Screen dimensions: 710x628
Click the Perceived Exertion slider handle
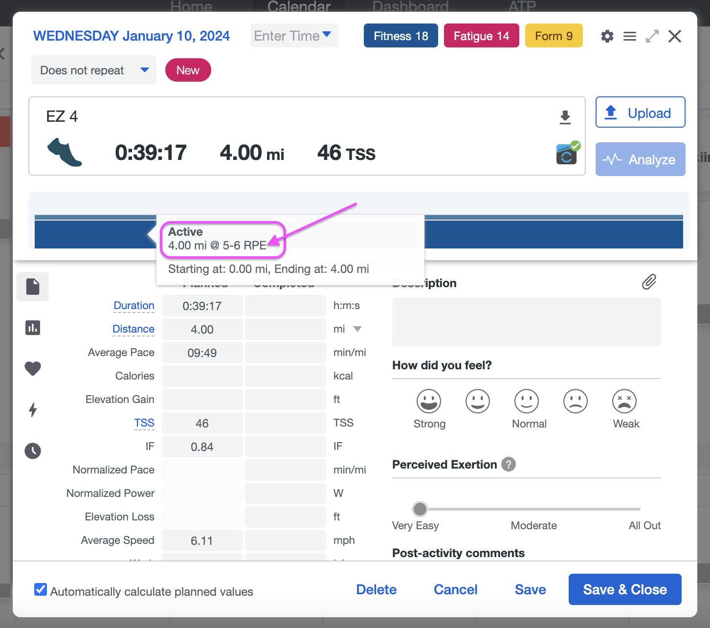click(420, 509)
